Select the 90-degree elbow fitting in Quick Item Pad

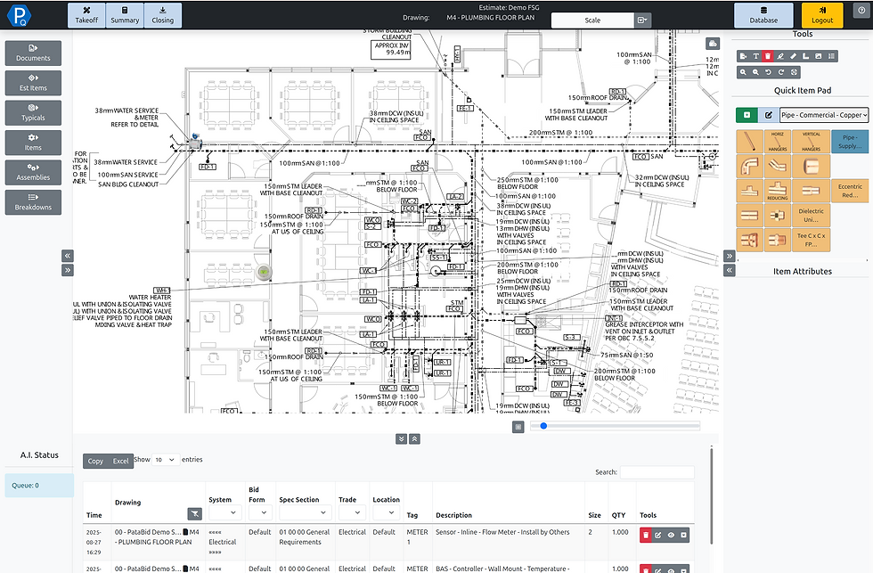749,166
